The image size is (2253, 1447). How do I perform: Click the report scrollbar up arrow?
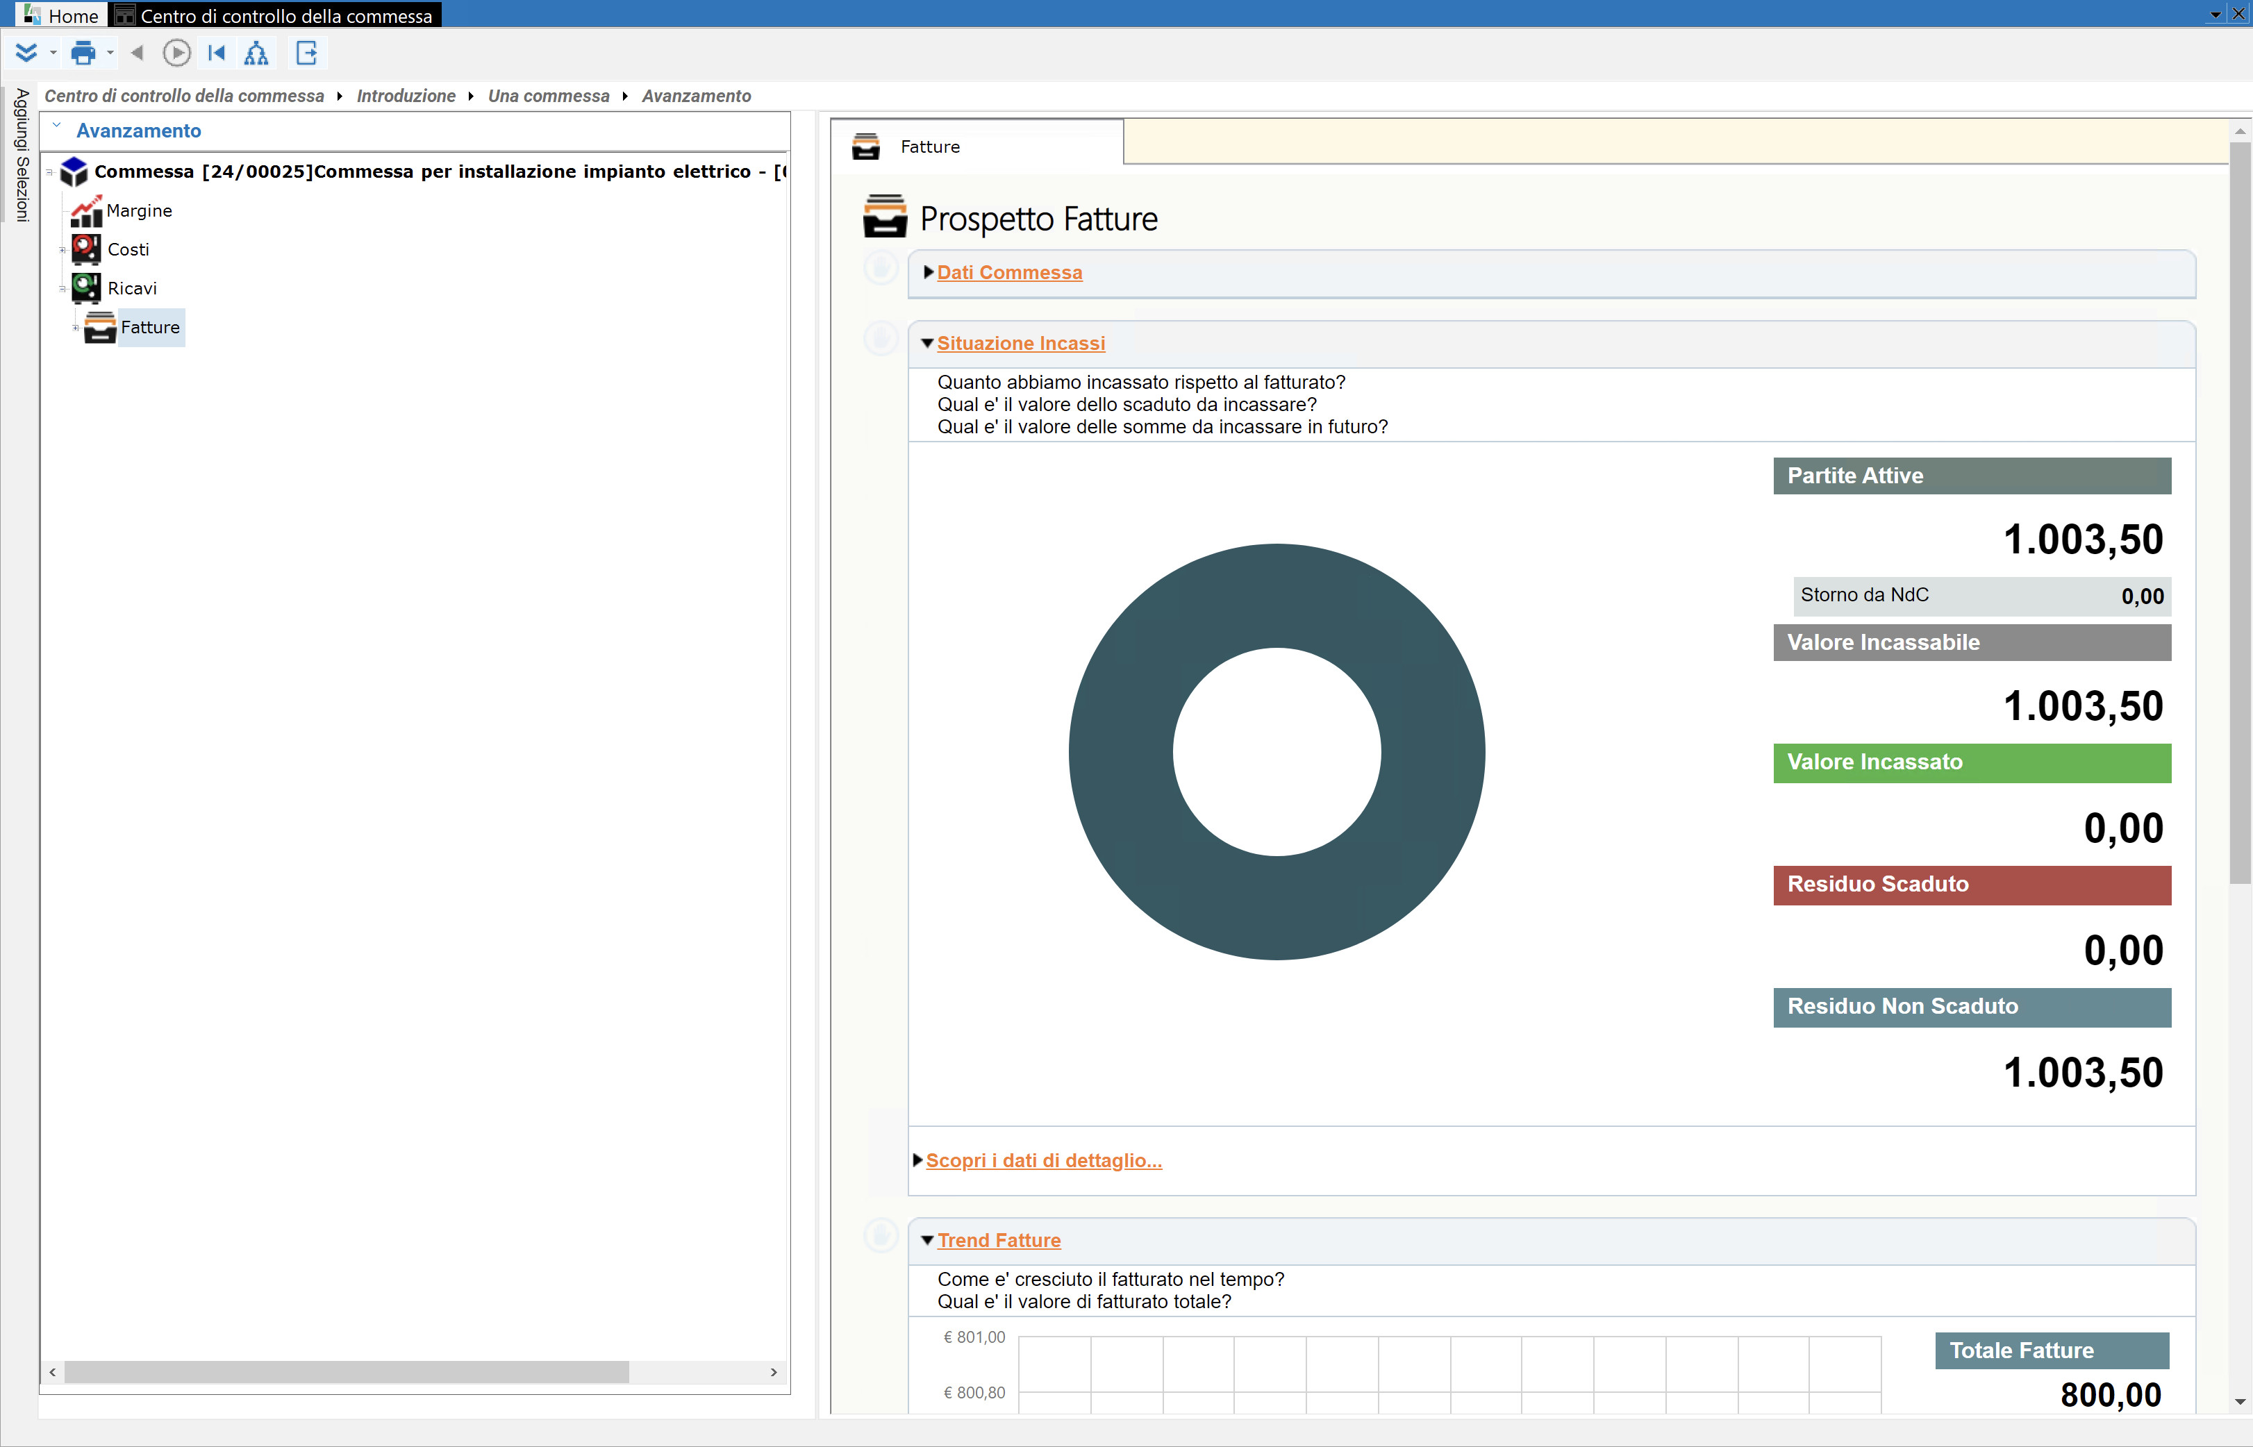(x=2240, y=131)
